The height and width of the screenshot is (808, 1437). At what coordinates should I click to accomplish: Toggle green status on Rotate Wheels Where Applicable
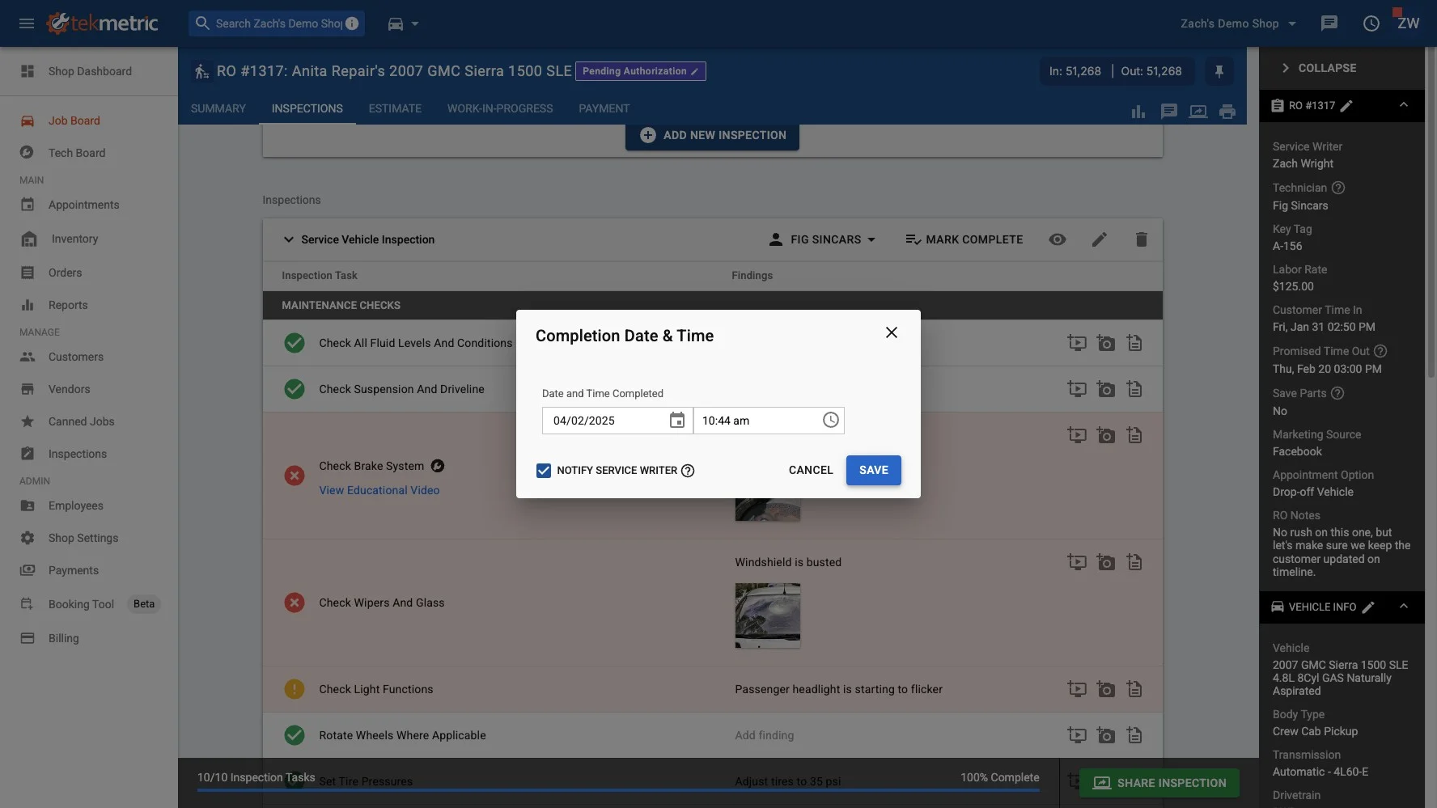point(295,735)
